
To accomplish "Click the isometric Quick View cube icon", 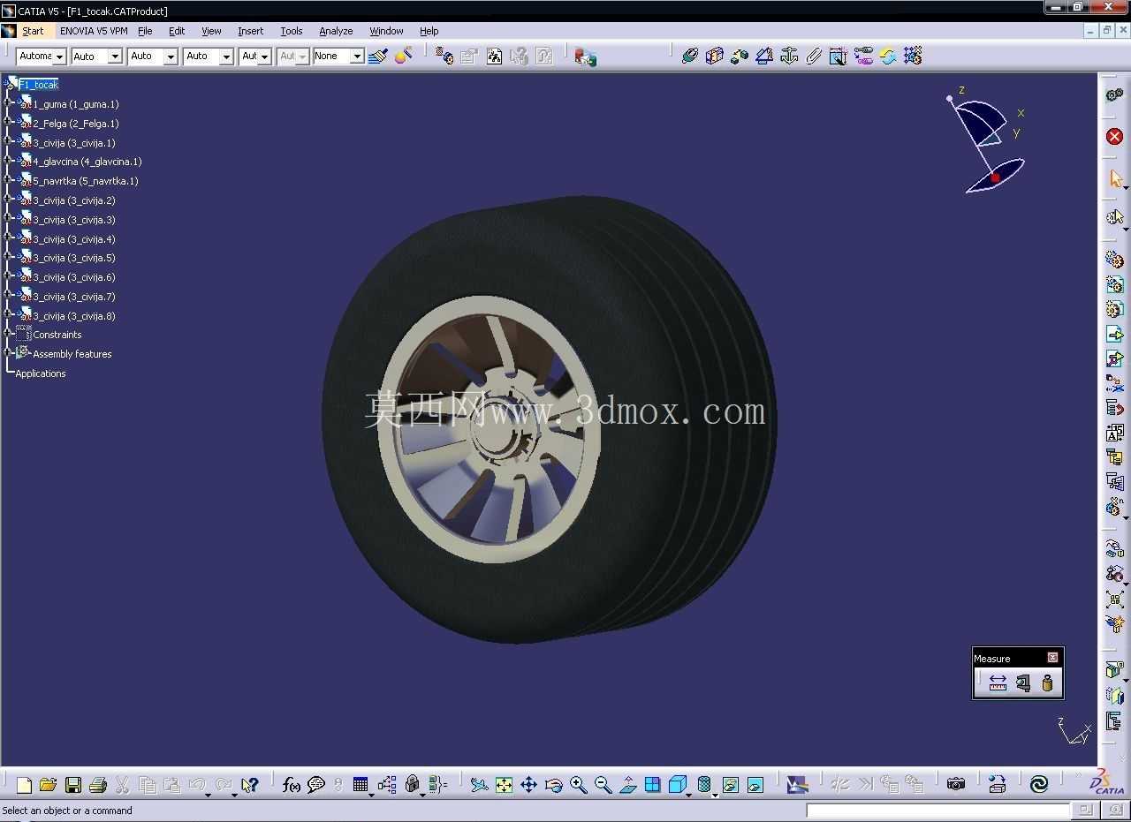I will tap(678, 785).
